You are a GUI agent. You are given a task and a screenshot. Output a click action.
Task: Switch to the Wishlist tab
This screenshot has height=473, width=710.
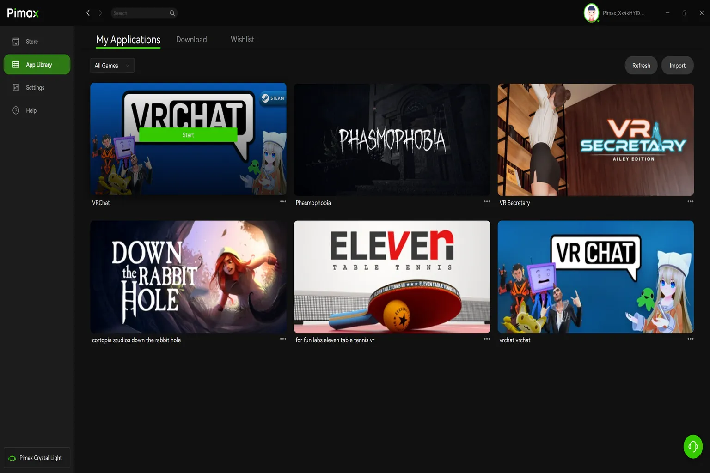pos(242,40)
